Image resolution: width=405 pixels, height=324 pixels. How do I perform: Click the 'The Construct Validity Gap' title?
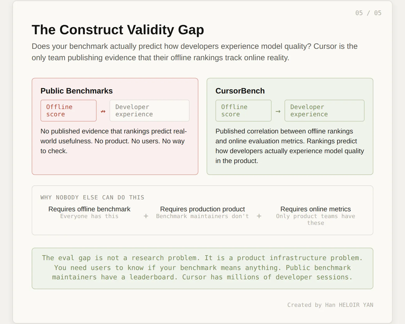click(x=118, y=30)
